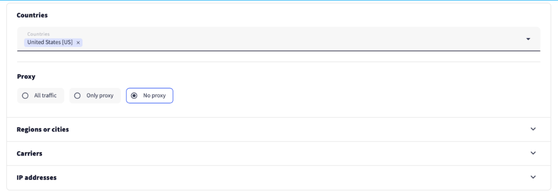
Task: Click the Proxy section title
Action: pyautogui.click(x=26, y=77)
